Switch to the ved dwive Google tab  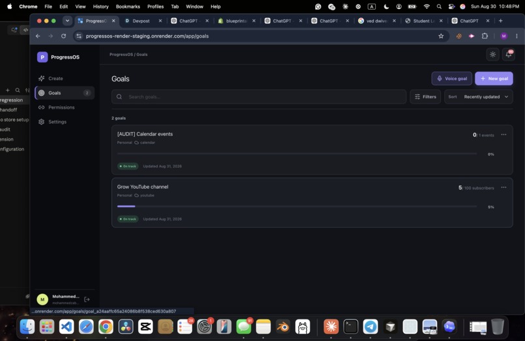click(x=377, y=21)
